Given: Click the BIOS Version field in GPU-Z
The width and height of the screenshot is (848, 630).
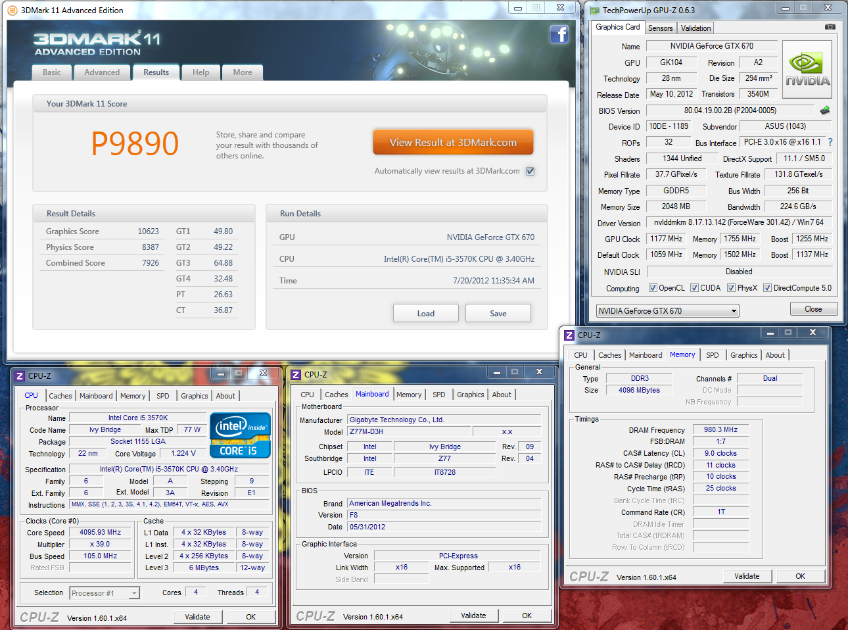Looking at the screenshot, I should coord(730,110).
